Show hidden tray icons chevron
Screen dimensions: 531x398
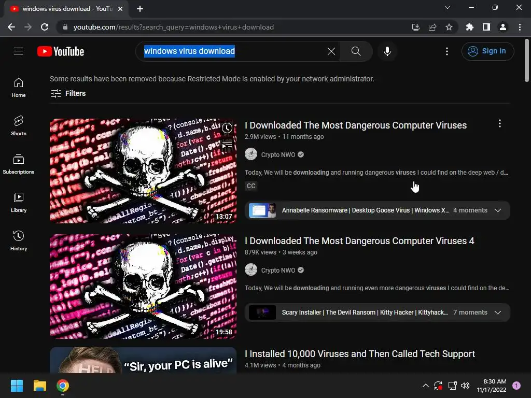[x=426, y=386]
